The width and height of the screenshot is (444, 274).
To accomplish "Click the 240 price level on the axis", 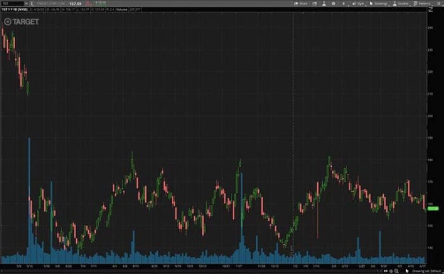I will (x=430, y=28).
